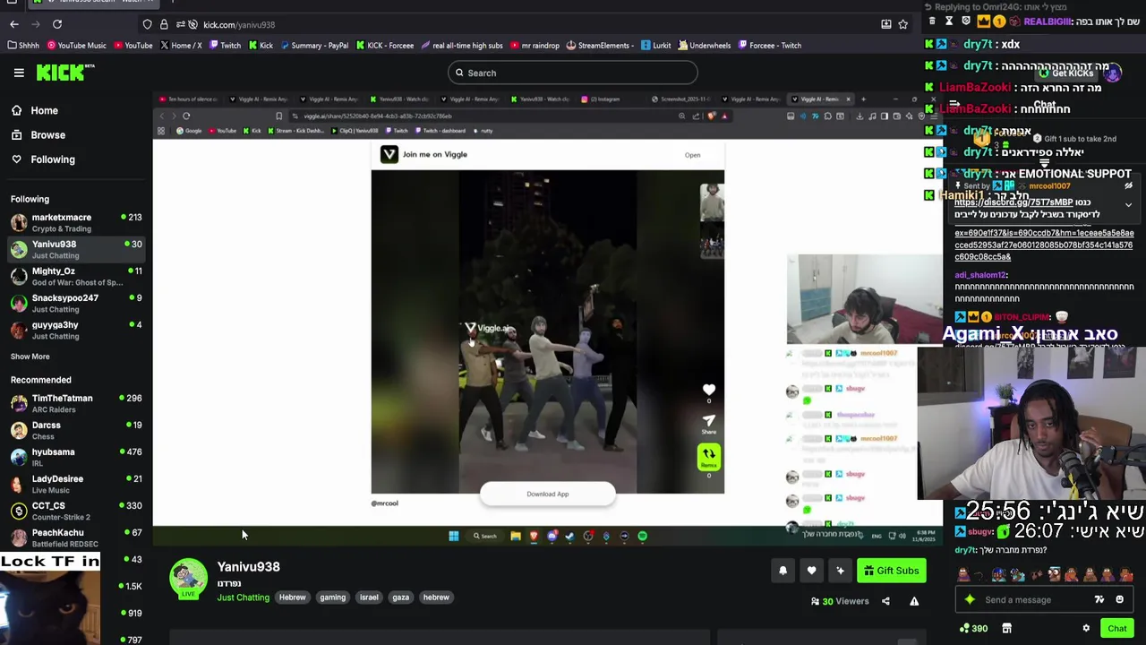Viewport: 1146px width, 645px height.
Task: Open KICK - Forceee bookmark
Action: click(384, 45)
